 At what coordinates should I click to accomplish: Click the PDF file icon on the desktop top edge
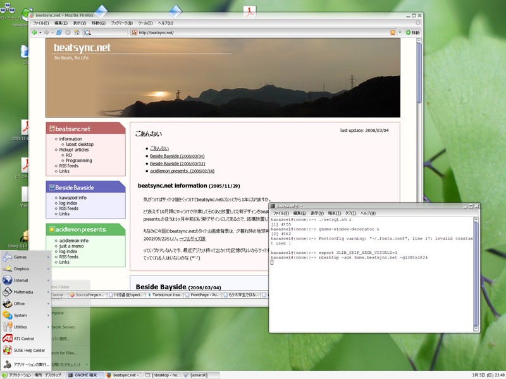(251, 10)
